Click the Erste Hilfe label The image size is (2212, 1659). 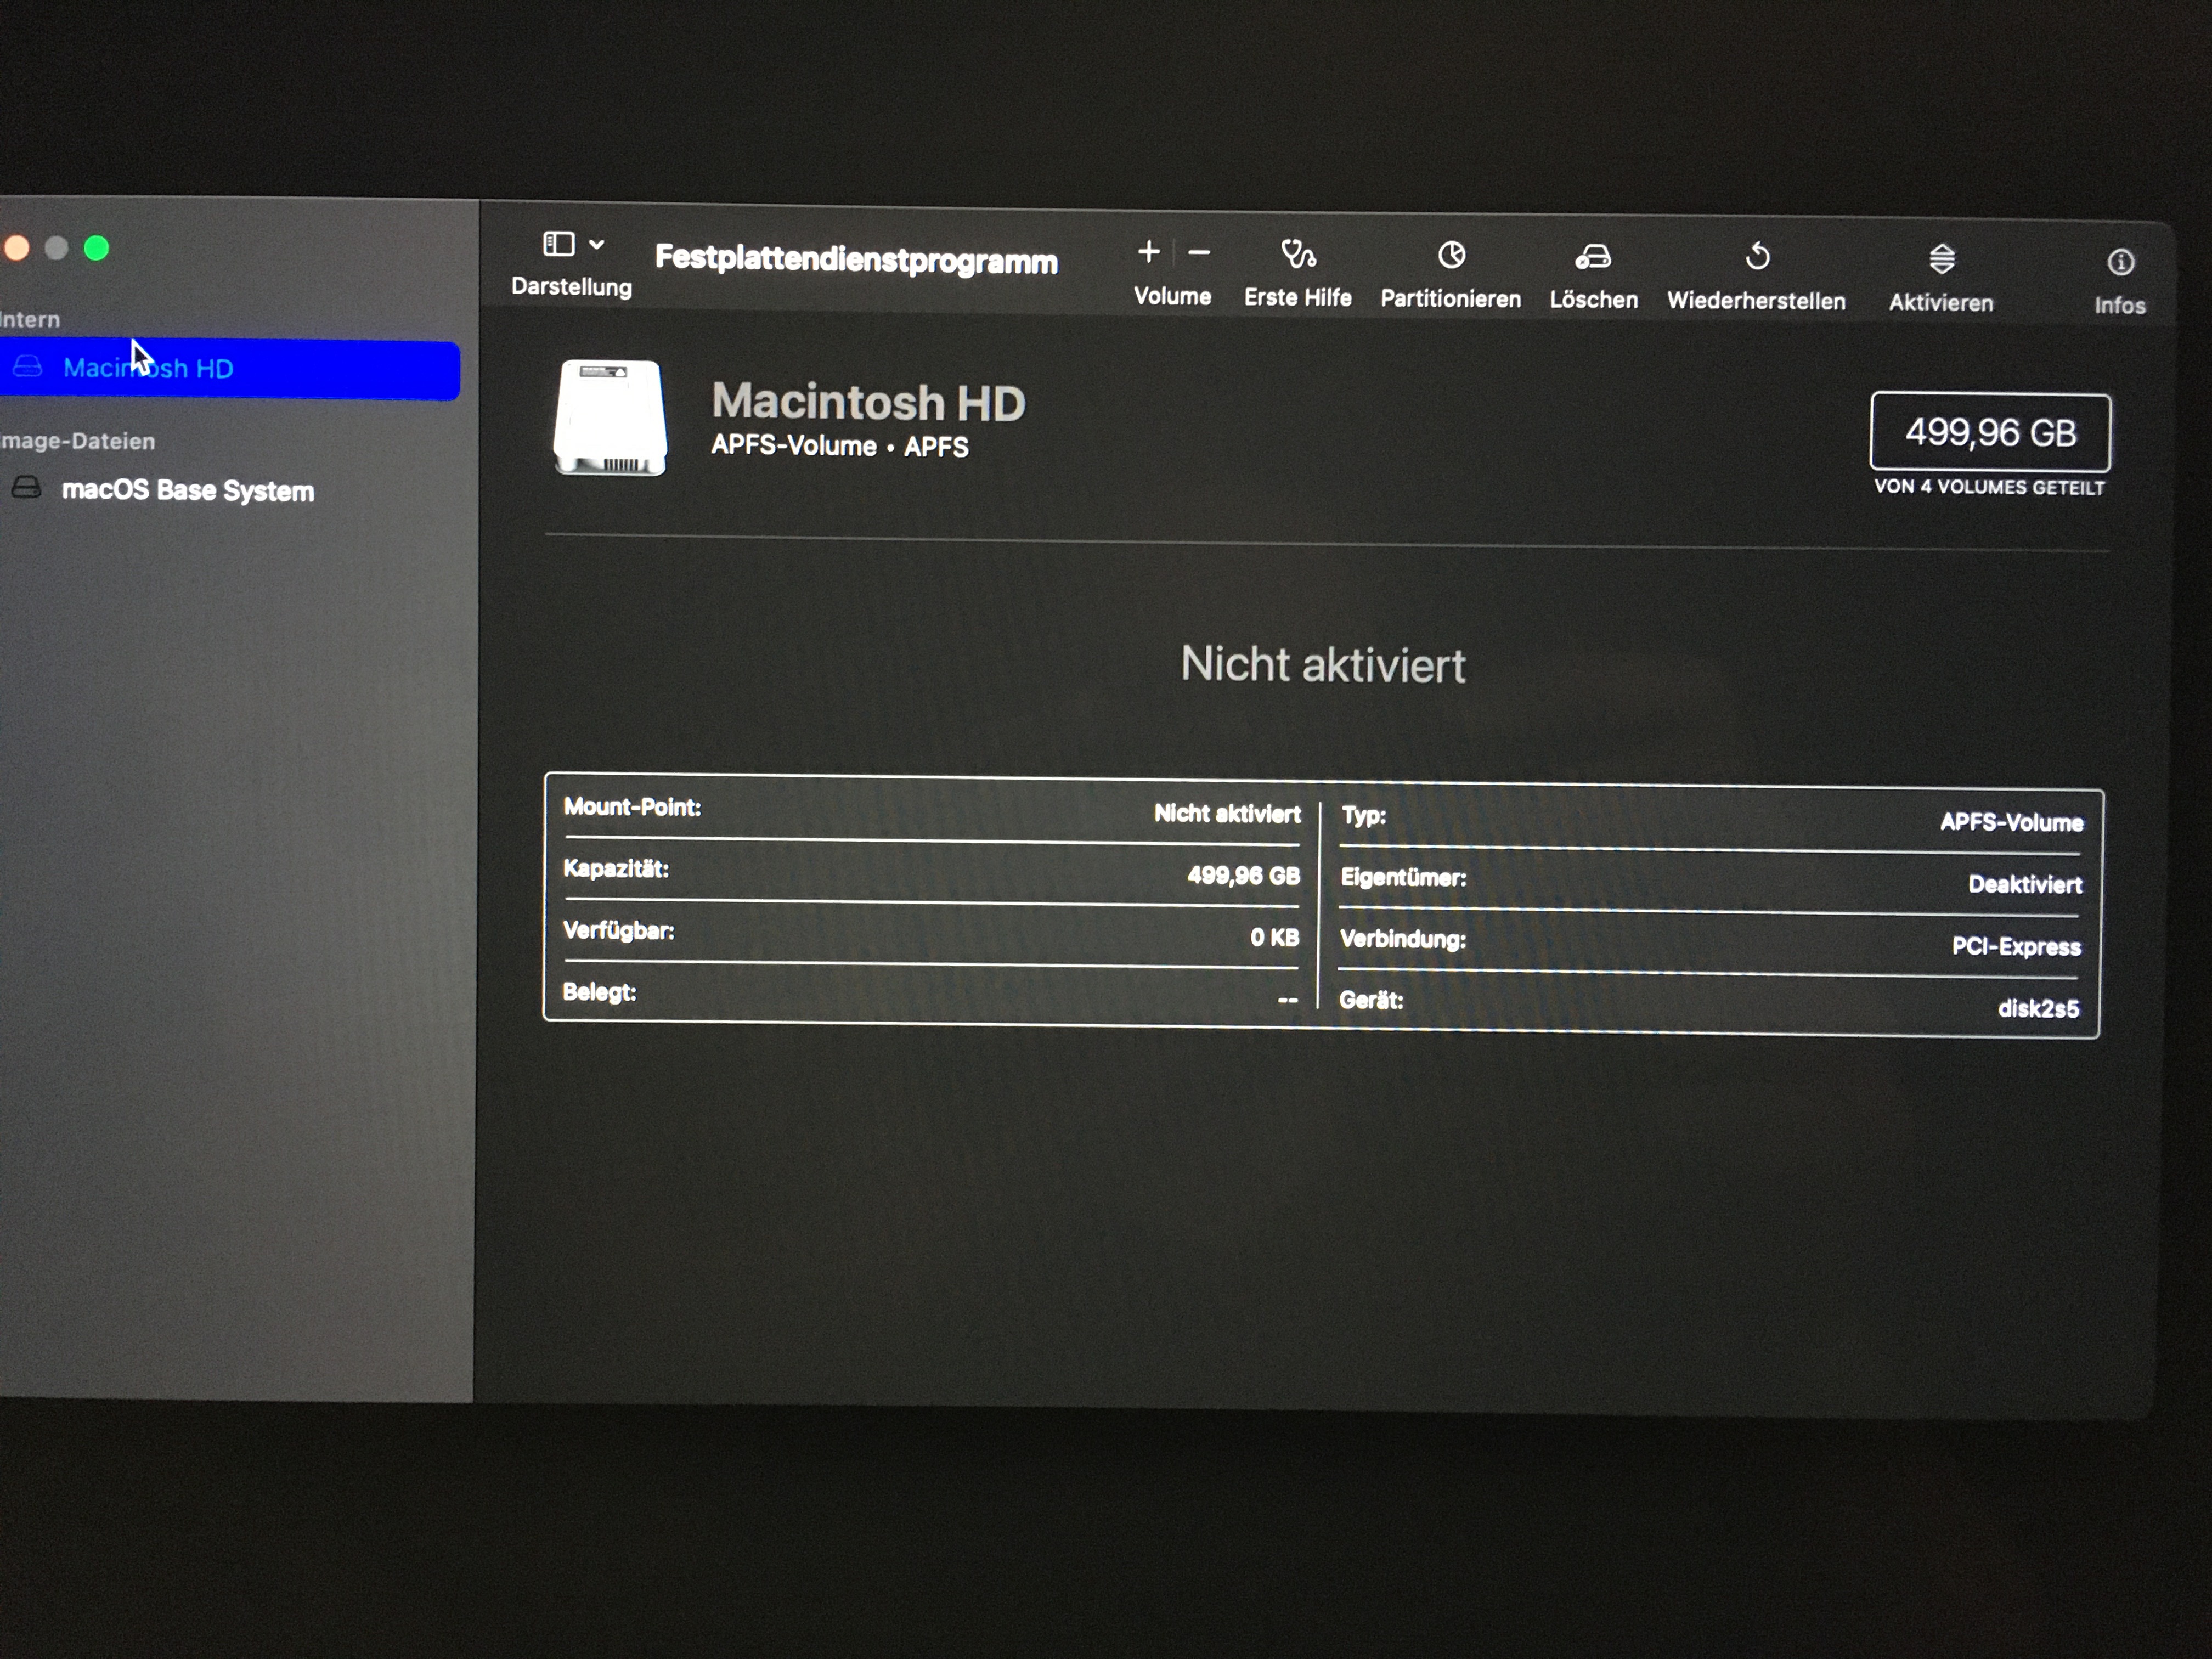[x=1297, y=298]
